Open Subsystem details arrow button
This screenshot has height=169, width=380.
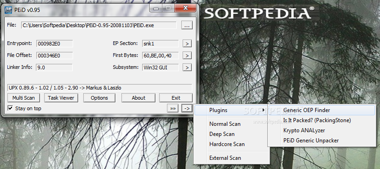[x=187, y=68]
